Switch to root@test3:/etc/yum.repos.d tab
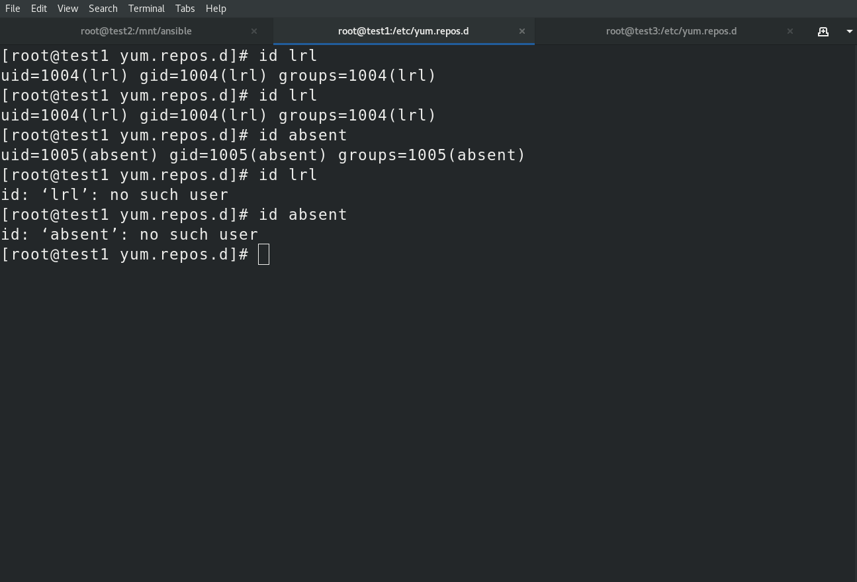 click(x=671, y=31)
